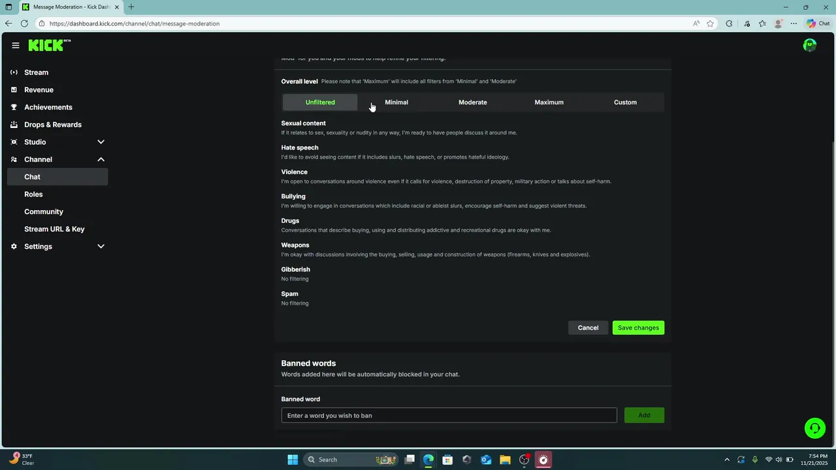
Task: Open the user avatar menu in the Kick header
Action: point(810,45)
